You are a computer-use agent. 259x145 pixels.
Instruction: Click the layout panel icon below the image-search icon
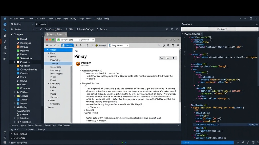(5, 53)
